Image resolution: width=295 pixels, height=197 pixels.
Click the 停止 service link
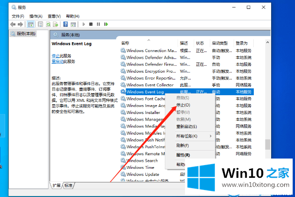point(56,56)
